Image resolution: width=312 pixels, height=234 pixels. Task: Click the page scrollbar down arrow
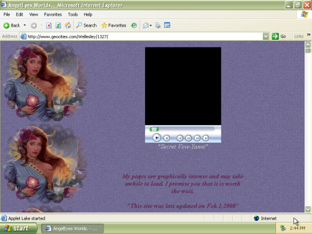[308, 209]
